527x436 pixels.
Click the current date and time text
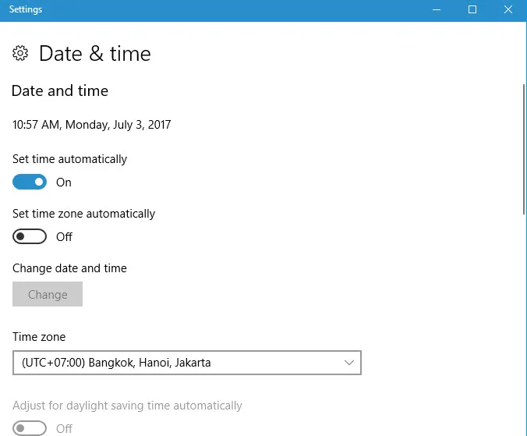click(x=91, y=125)
